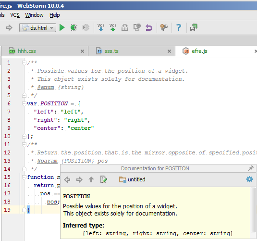The width and height of the screenshot is (257, 241).
Task: Open Settings with the wrench icon
Action: click(164, 27)
